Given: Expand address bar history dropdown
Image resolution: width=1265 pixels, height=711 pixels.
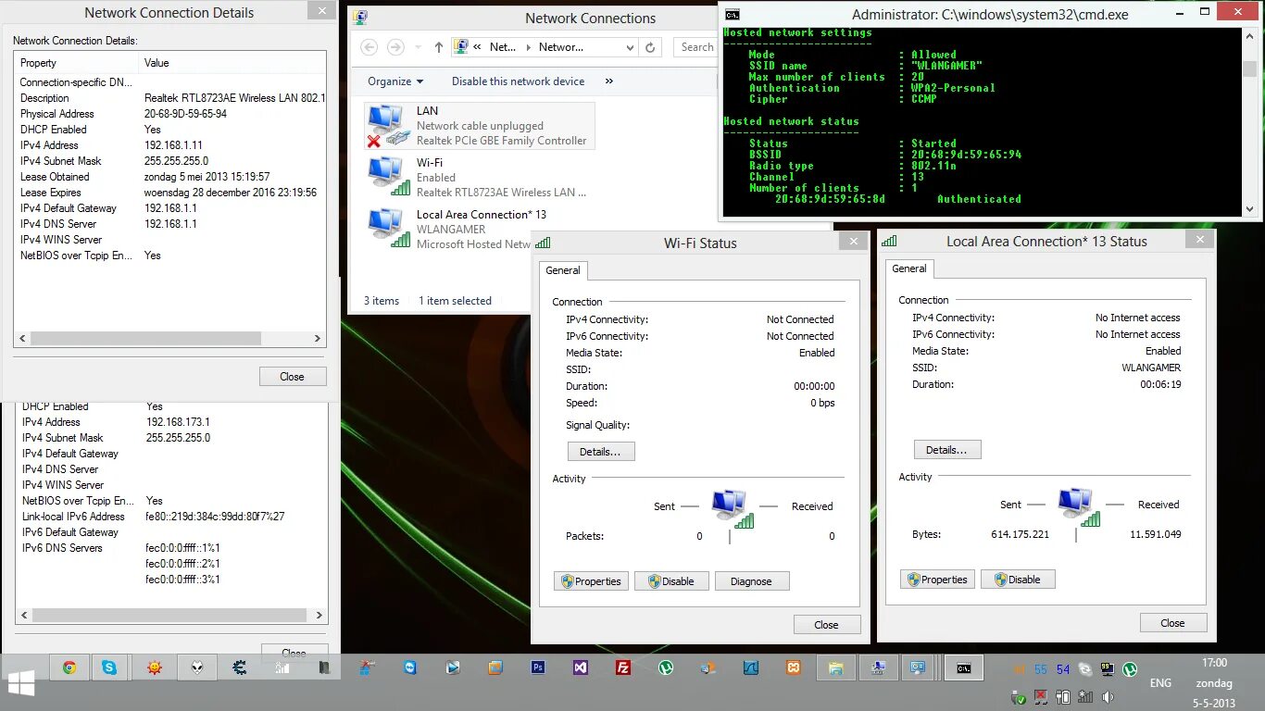Looking at the screenshot, I should click(x=630, y=47).
